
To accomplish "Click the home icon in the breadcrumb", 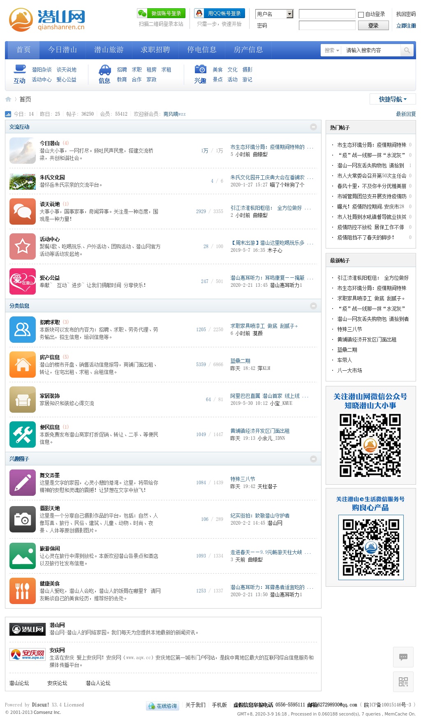I will click(x=8, y=99).
